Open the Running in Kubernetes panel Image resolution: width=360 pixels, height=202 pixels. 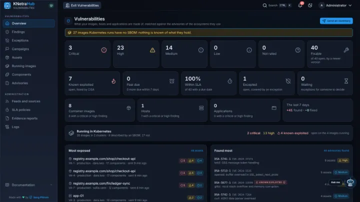coord(208,133)
